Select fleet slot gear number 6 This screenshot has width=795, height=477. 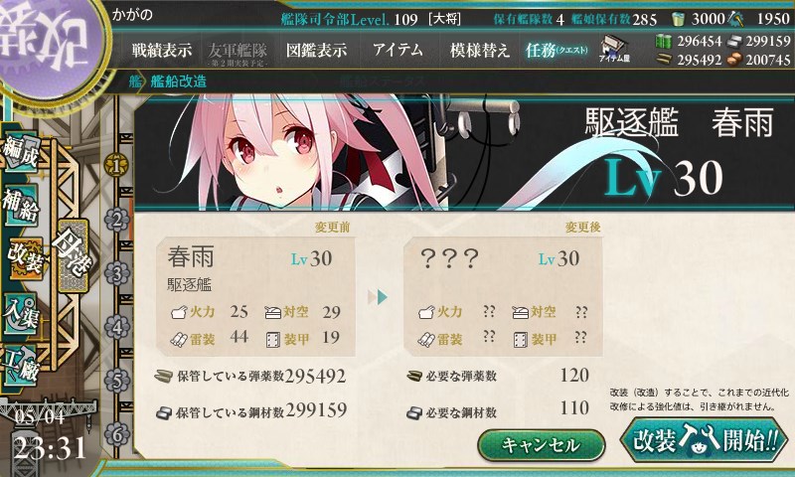click(116, 434)
